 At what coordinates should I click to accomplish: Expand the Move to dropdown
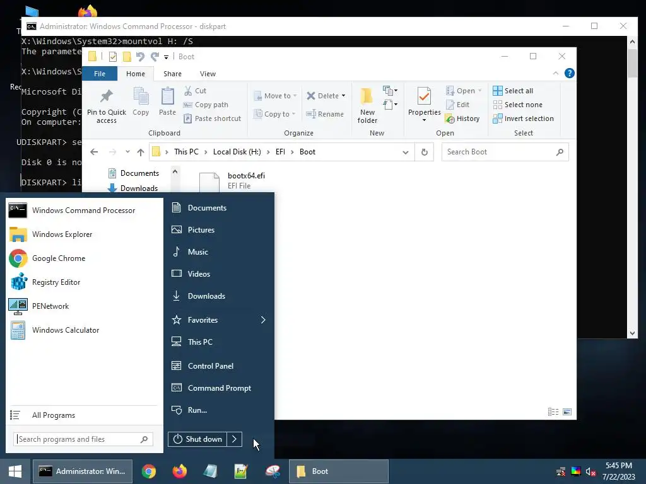[x=295, y=96]
